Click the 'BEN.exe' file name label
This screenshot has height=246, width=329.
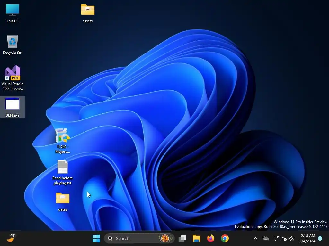pyautogui.click(x=13, y=115)
